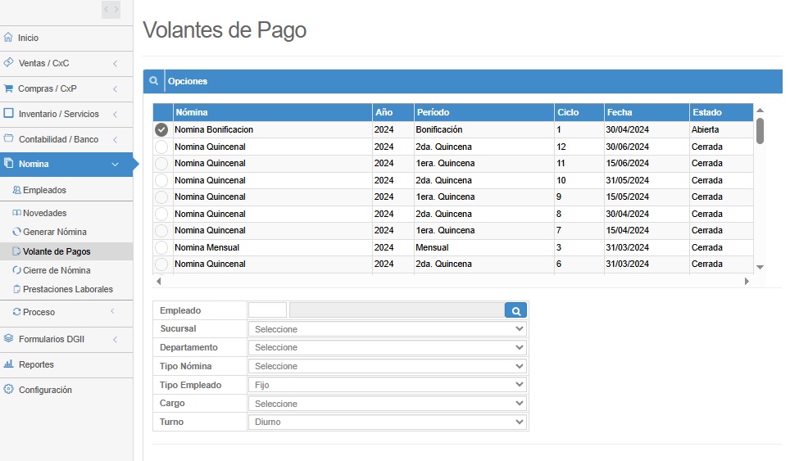Open the Tipo Empleado dropdown

[387, 385]
